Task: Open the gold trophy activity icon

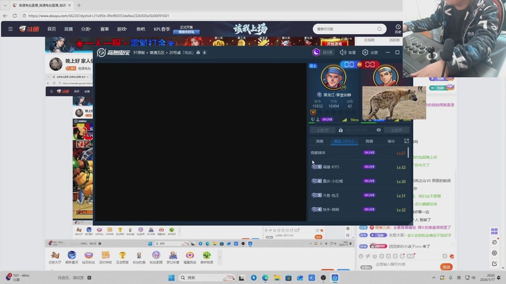Action: pyautogui.click(x=122, y=257)
